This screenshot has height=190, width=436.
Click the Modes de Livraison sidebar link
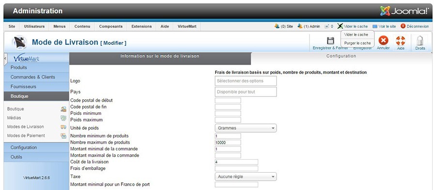pyautogui.click(x=25, y=127)
